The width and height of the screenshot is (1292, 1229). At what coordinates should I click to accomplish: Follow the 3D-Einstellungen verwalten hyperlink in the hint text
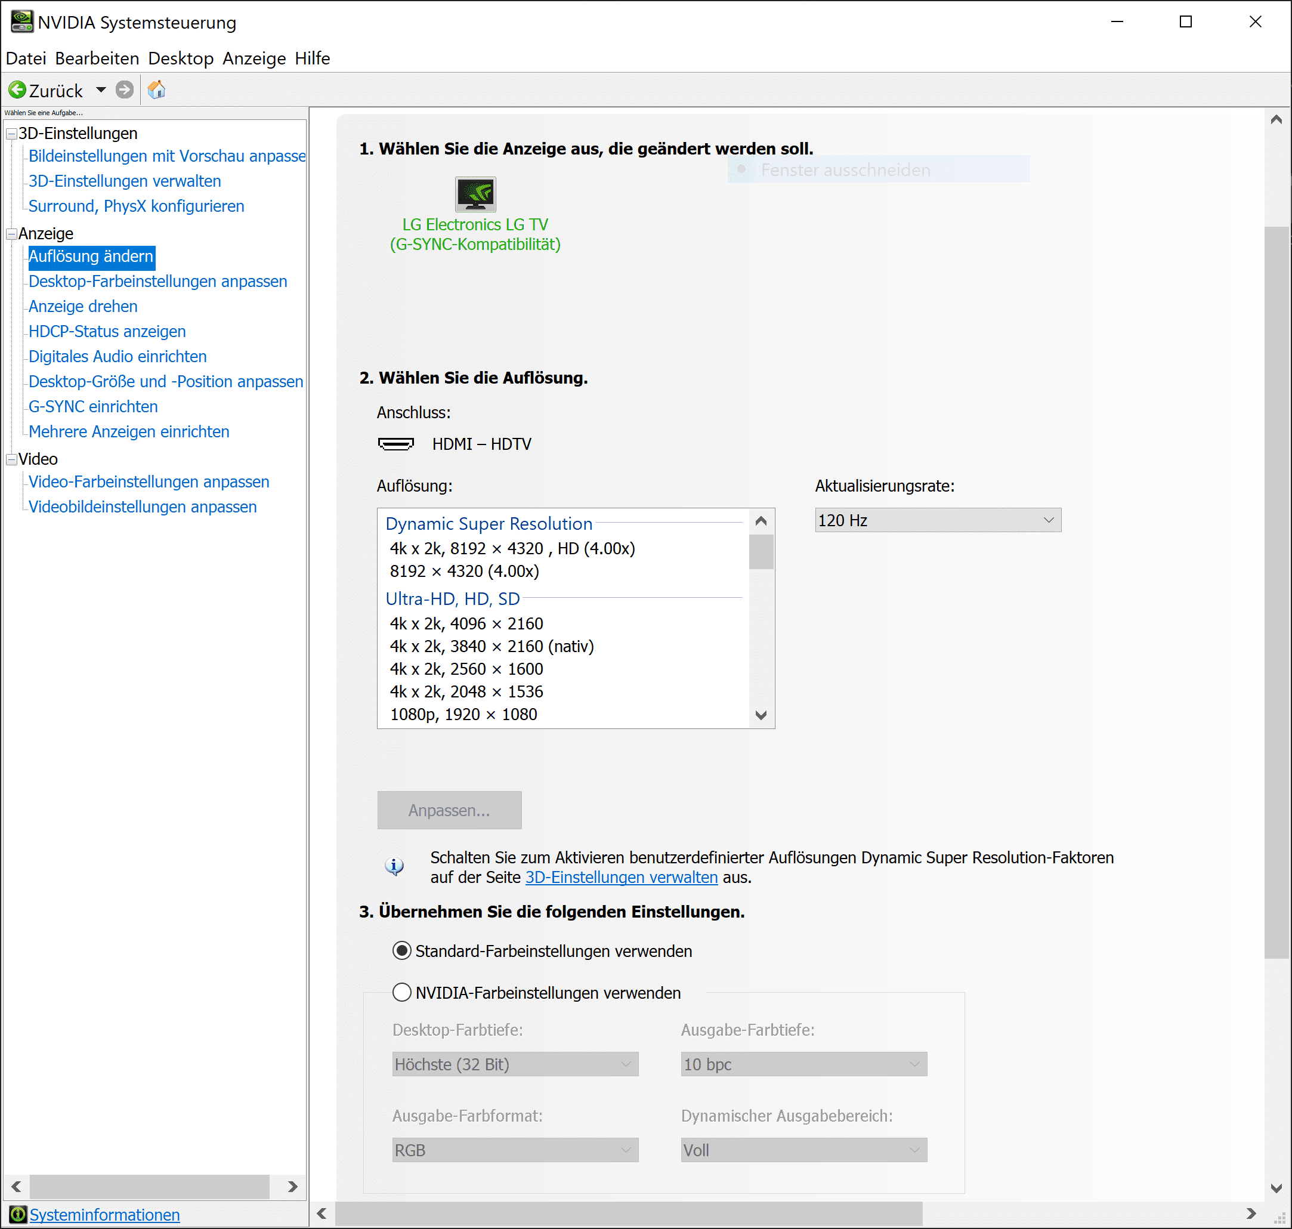[621, 877]
